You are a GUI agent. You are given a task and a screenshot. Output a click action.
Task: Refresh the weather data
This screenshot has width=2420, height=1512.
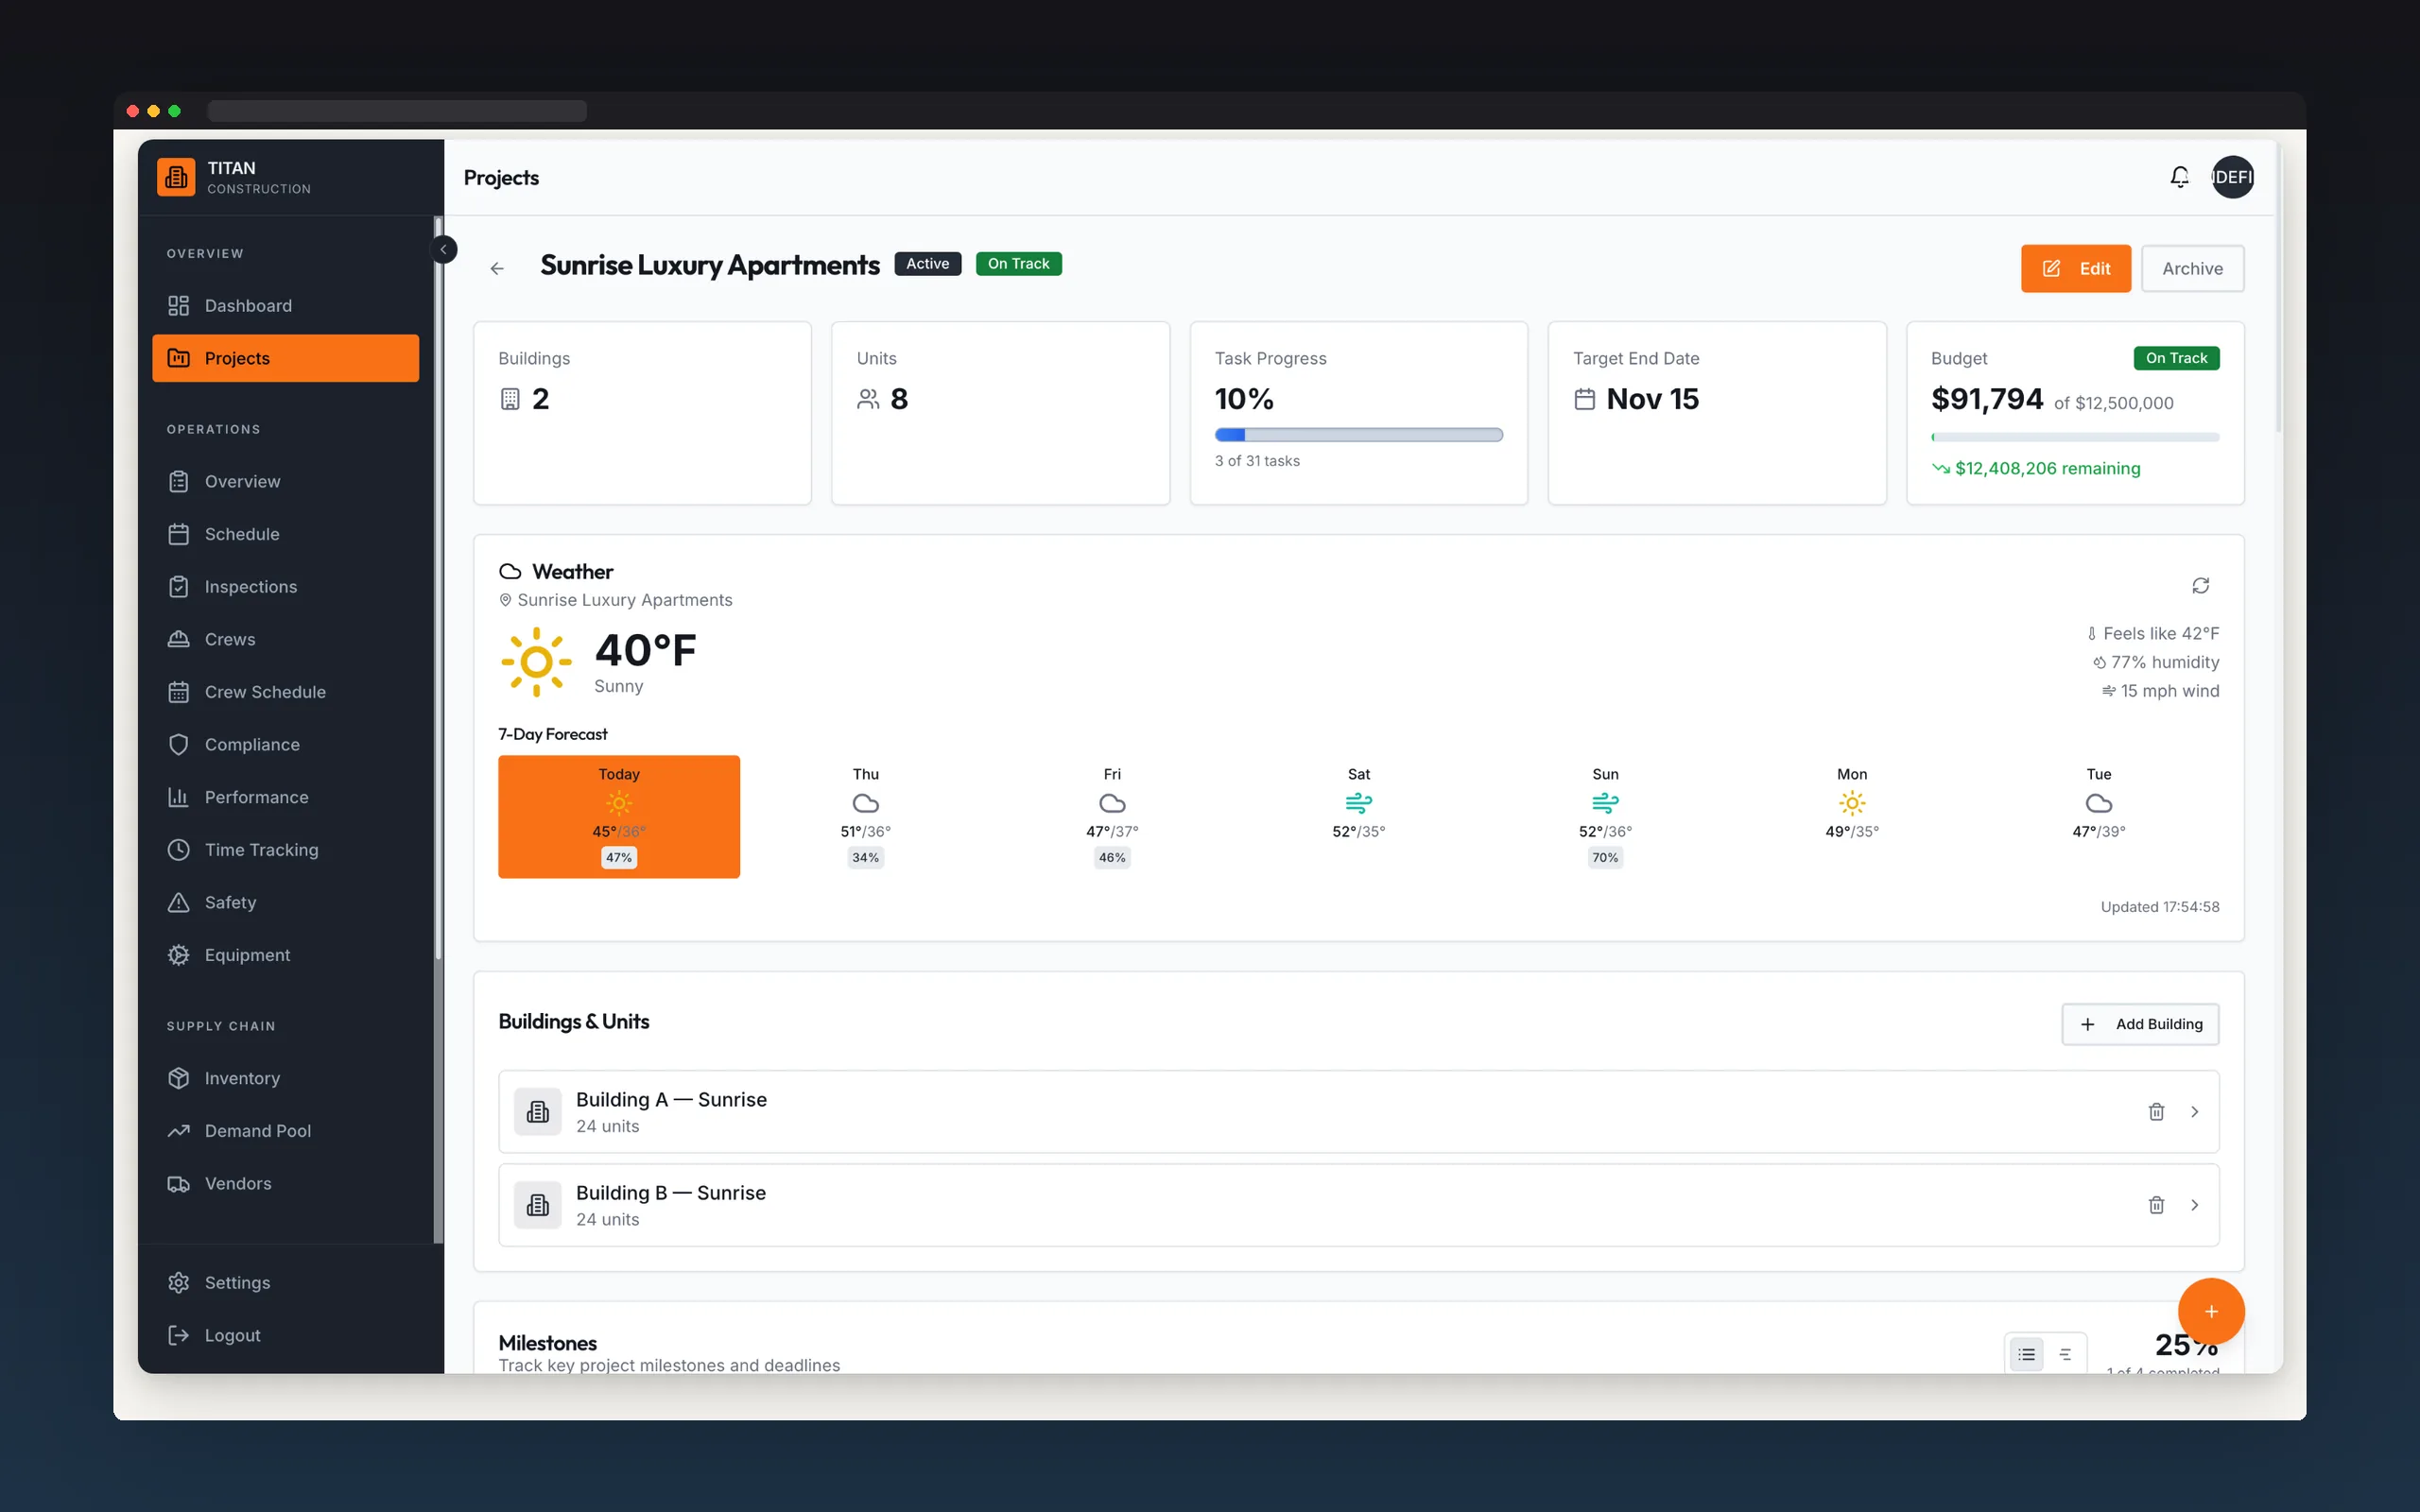click(x=2200, y=585)
